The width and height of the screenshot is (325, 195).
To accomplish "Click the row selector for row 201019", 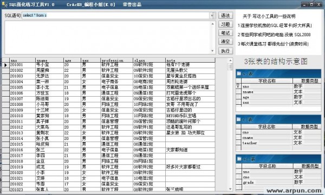I will [5, 167].
